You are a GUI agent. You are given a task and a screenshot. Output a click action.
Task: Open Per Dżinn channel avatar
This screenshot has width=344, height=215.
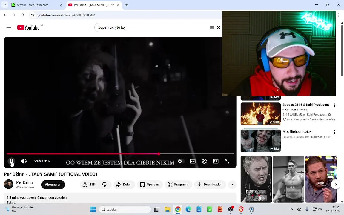[x=9, y=184]
